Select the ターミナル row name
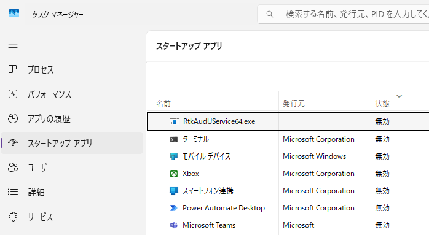Screen dimensions: 429x235 coord(195,139)
